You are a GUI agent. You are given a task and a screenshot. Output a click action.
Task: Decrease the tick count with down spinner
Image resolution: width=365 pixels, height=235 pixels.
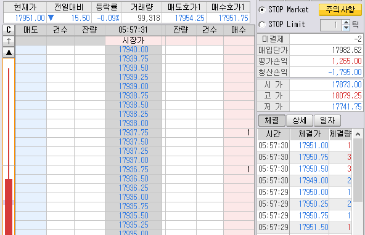(x=346, y=28)
